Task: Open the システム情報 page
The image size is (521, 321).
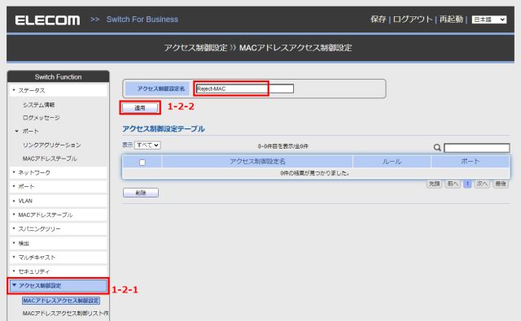Action: [38, 105]
